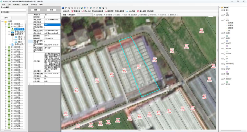The image size is (247, 132).
Task: Open the 成果输出 menu
Action: [x=34, y=5]
